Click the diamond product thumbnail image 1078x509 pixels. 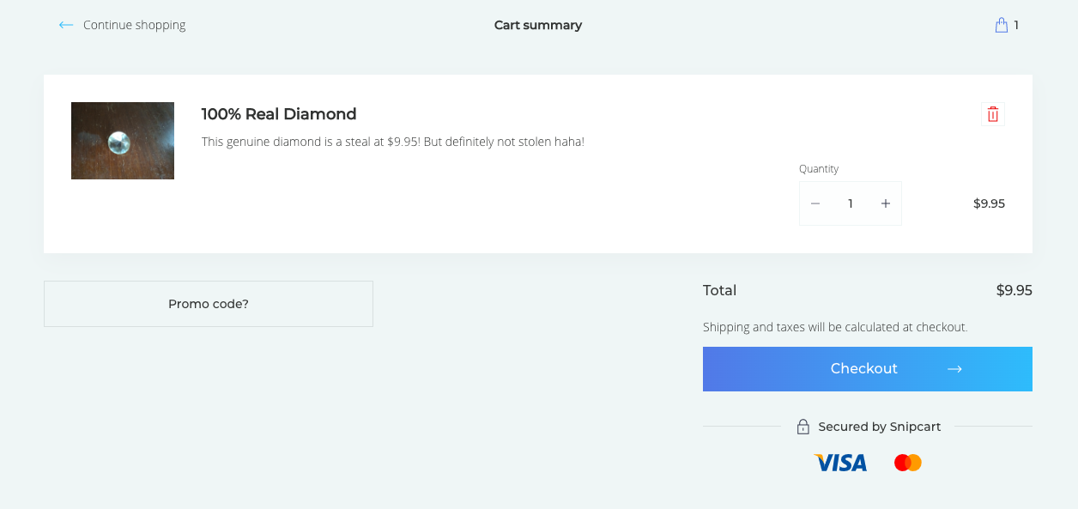[x=122, y=140]
